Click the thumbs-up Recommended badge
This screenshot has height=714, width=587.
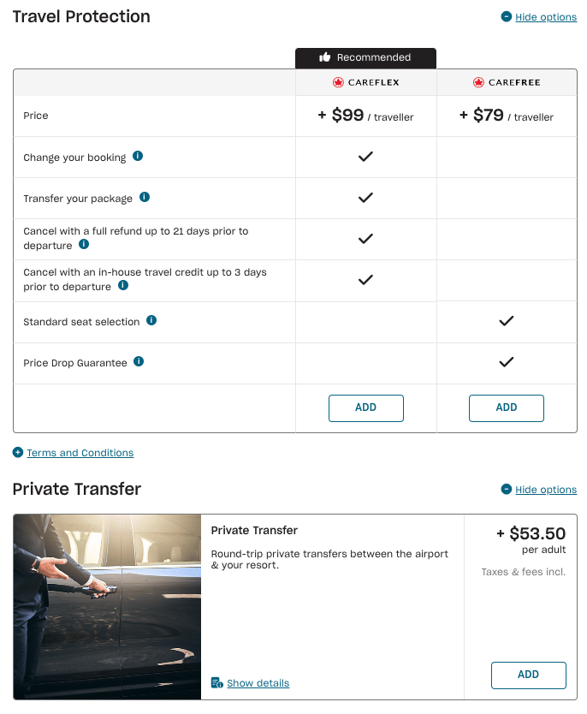[x=365, y=57]
